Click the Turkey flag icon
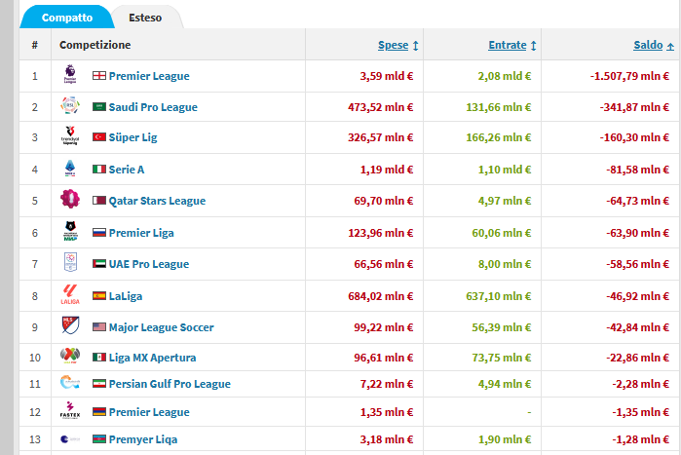The width and height of the screenshot is (681, 455). click(99, 137)
